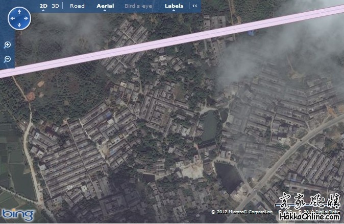Pan the map right with compass arrow
This screenshot has width=344, height=224.
click(x=27, y=18)
